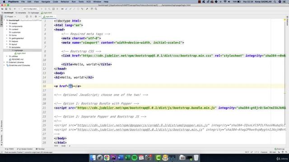Open the Version Control tool window
This screenshot has height=162, width=289.
(25, 149)
